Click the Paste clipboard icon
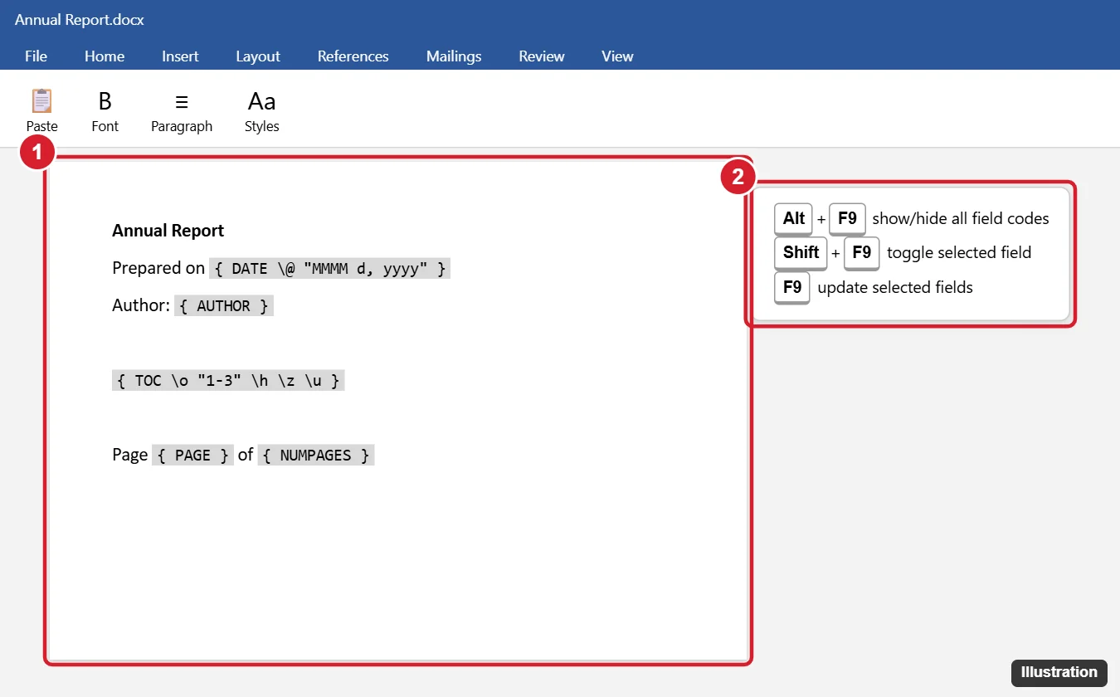This screenshot has height=697, width=1120. [x=41, y=101]
